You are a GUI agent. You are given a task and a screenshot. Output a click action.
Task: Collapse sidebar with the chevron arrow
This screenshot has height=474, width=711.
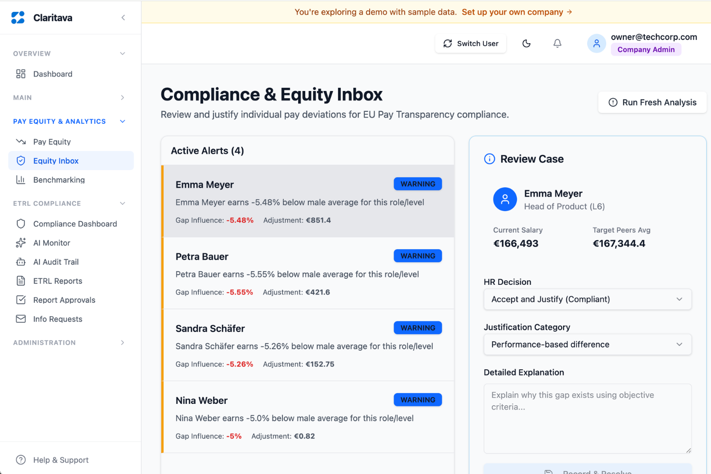pos(123,18)
